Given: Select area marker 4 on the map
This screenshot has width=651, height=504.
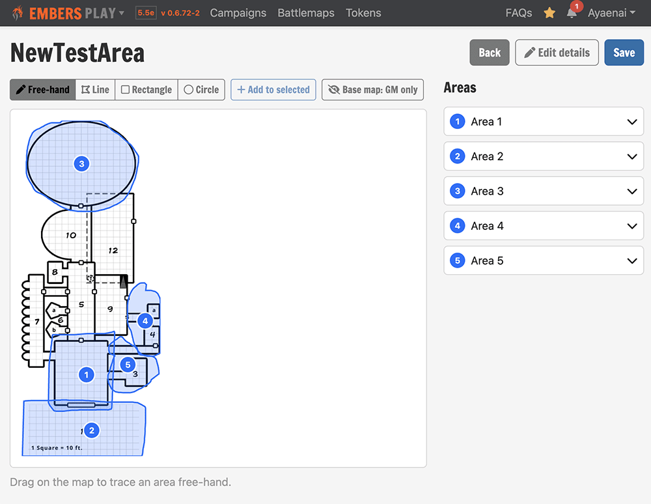Looking at the screenshot, I should [145, 321].
